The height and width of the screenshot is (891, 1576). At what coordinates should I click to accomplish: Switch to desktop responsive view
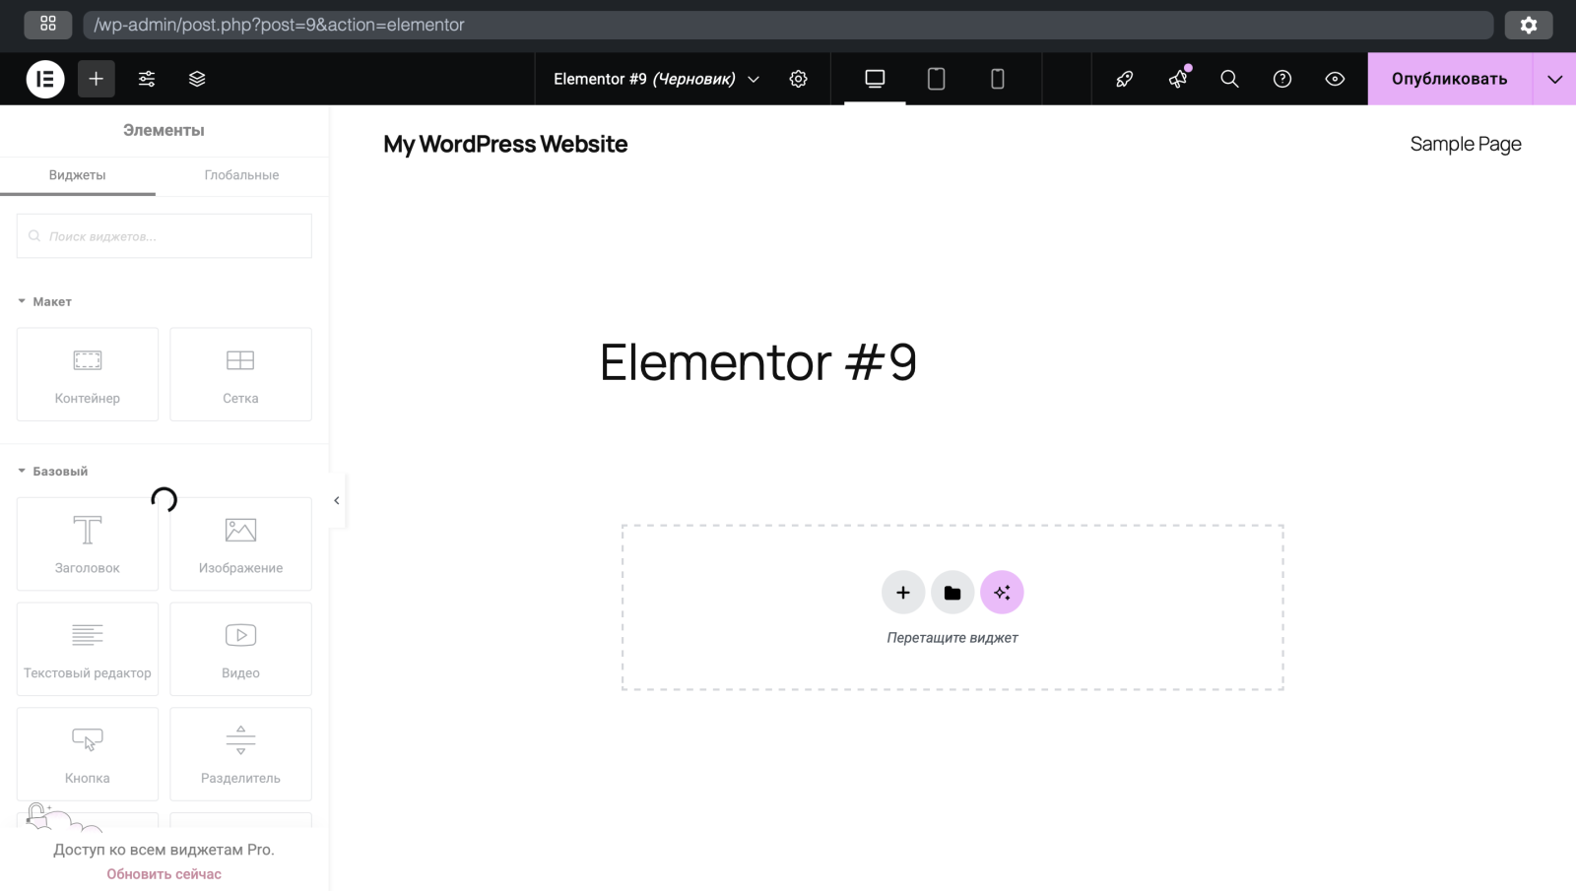click(x=875, y=79)
